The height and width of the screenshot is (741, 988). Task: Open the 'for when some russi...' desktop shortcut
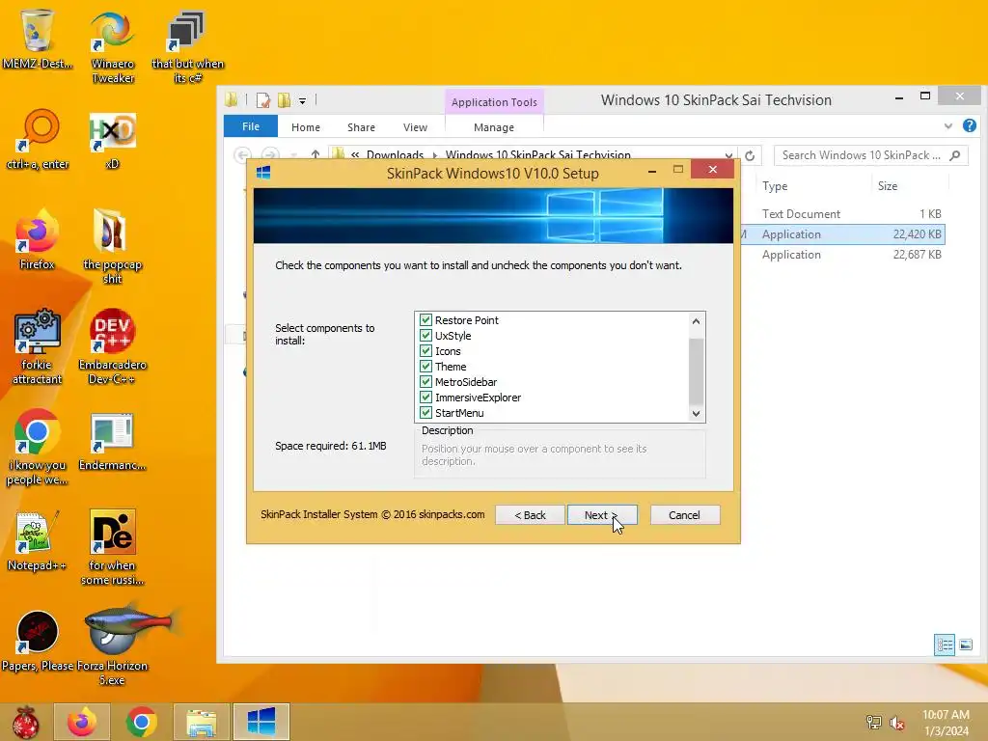pyautogui.click(x=112, y=547)
